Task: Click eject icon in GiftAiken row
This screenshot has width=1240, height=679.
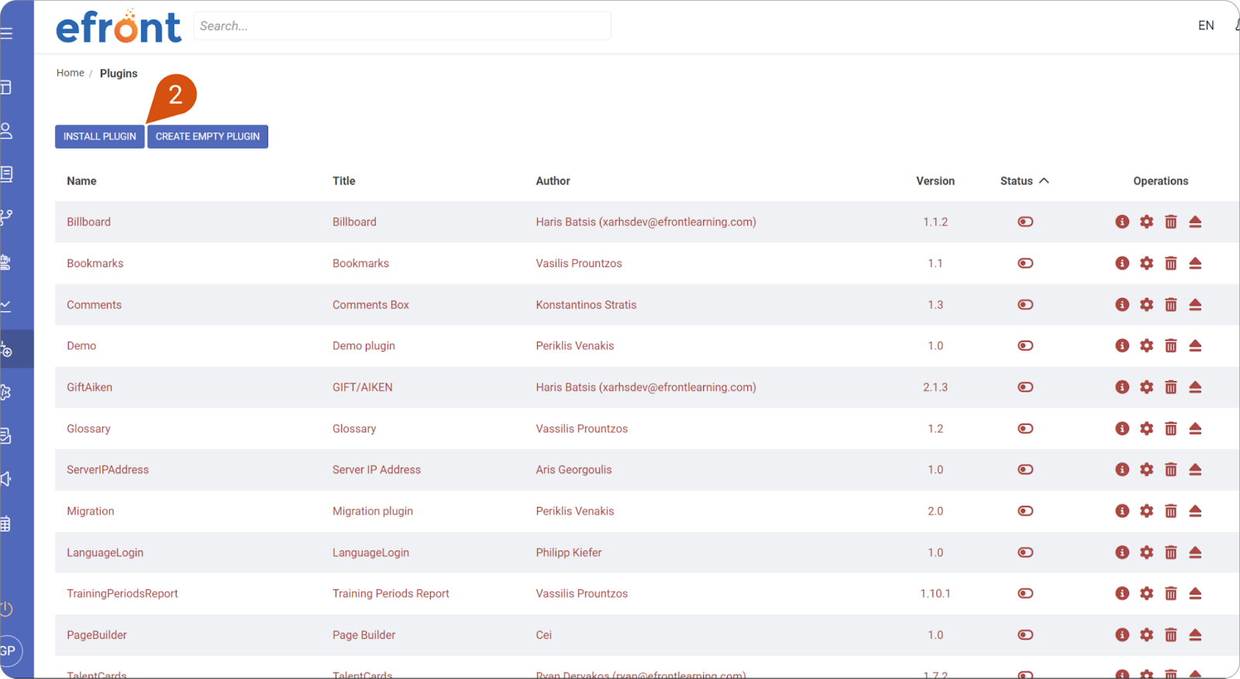Action: [1195, 387]
